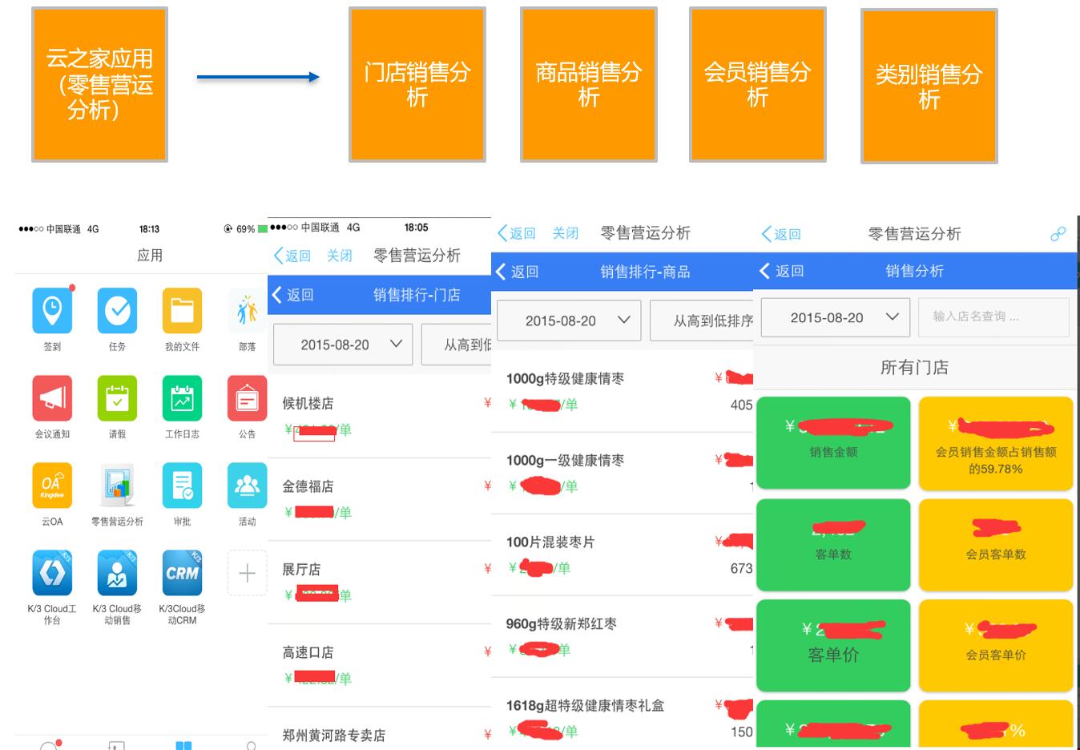Open the 任务 tasks app
This screenshot has width=1080, height=750.
point(118,311)
